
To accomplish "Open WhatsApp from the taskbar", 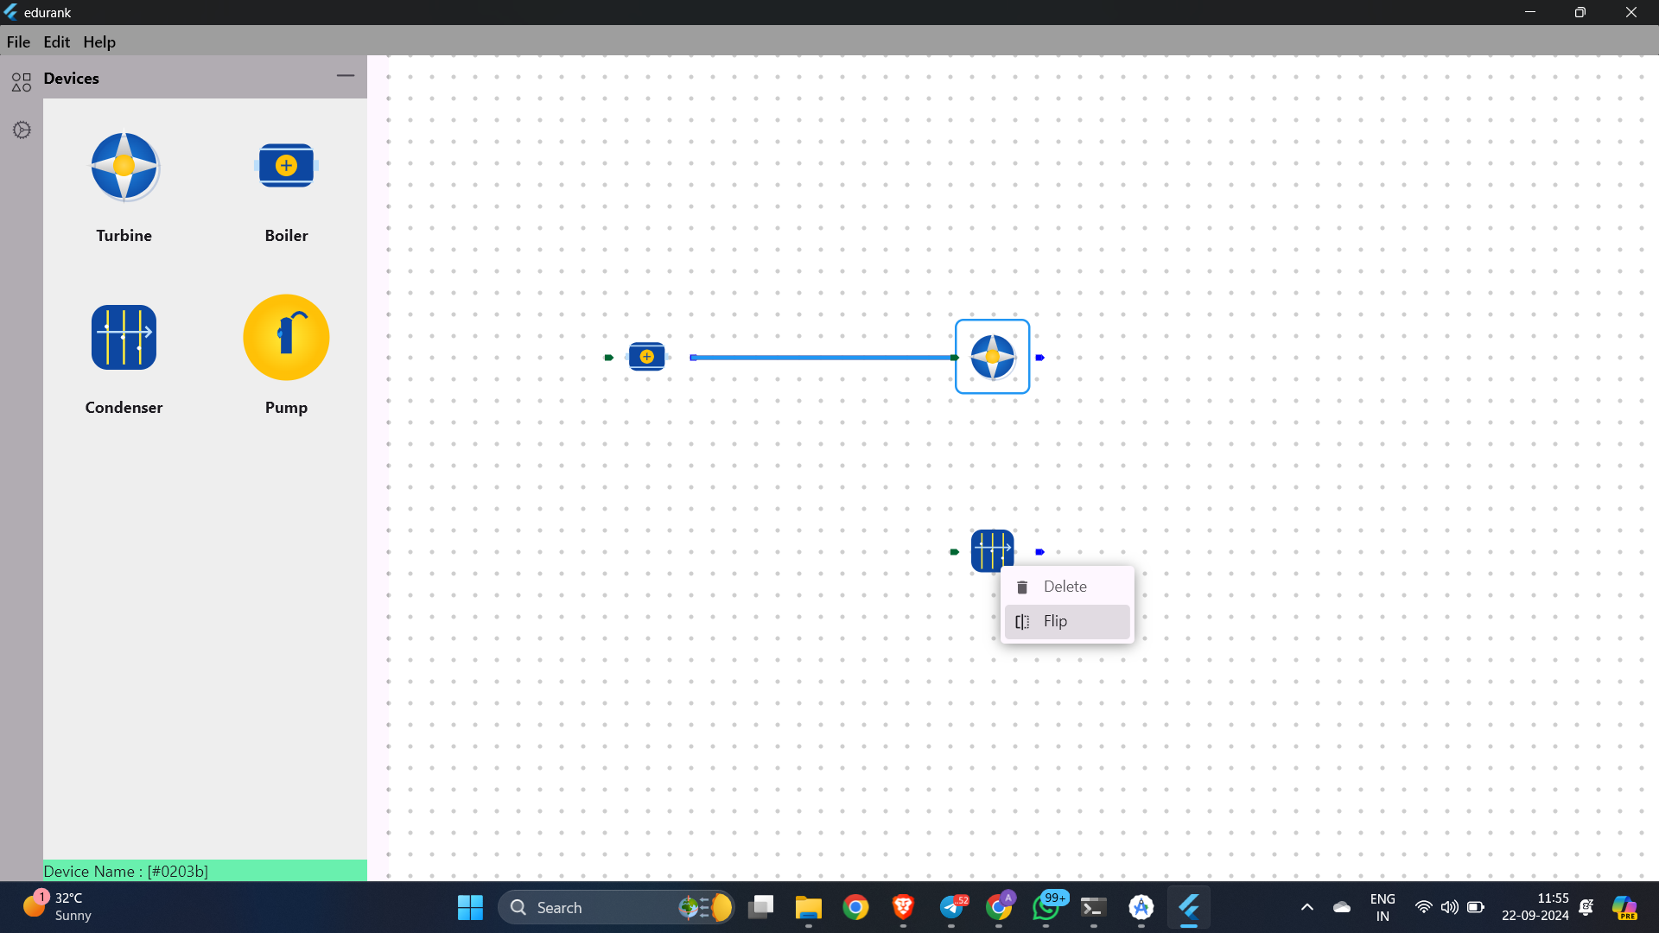I will [1046, 908].
